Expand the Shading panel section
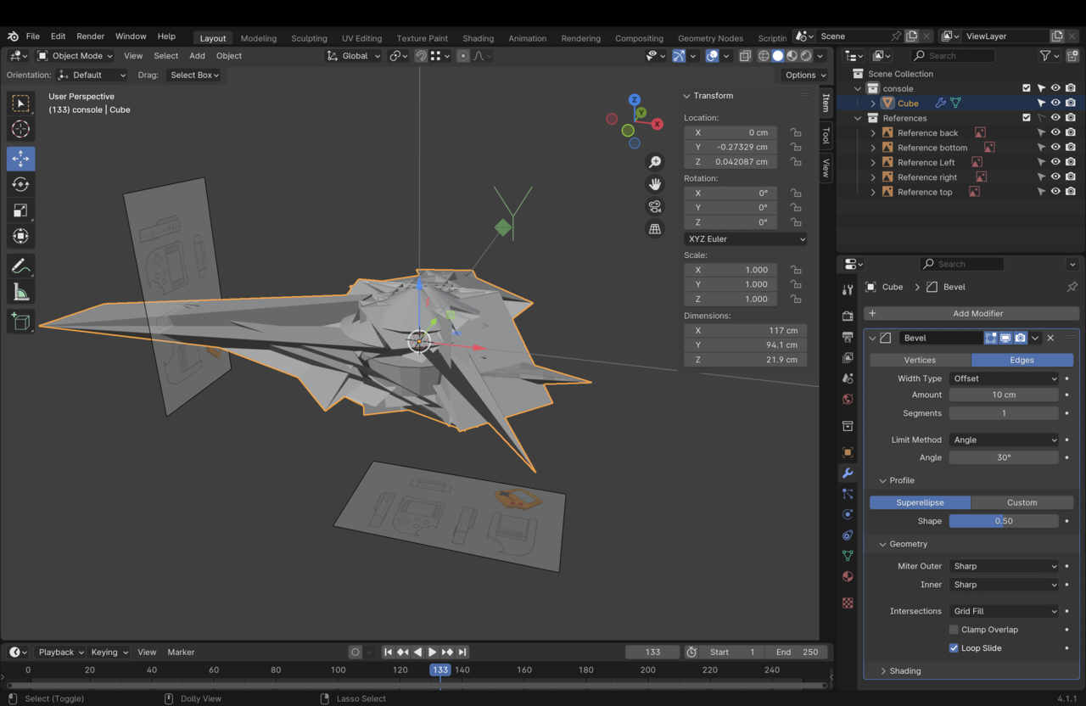 pos(904,671)
